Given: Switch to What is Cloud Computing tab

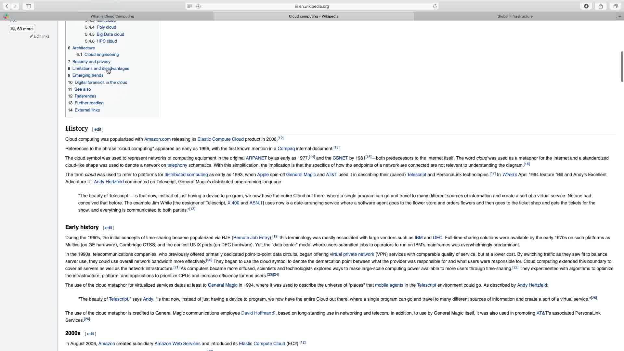Looking at the screenshot, I should (x=112, y=16).
